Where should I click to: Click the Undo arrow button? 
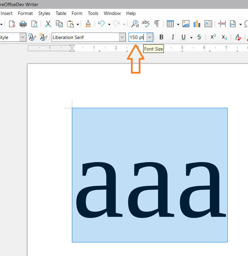(101, 24)
